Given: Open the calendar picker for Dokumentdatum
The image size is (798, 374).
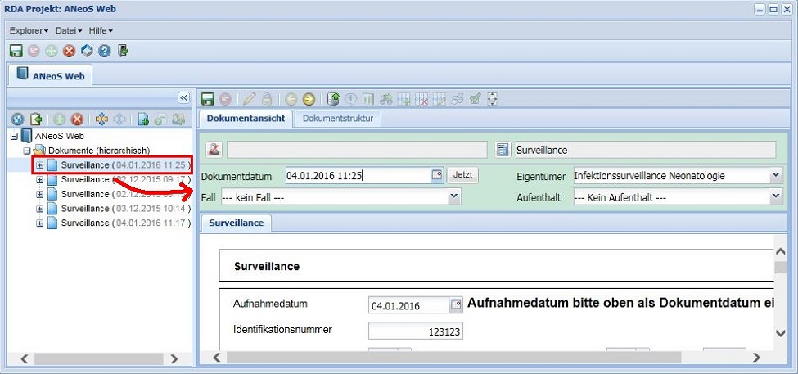Looking at the screenshot, I should pyautogui.click(x=437, y=175).
